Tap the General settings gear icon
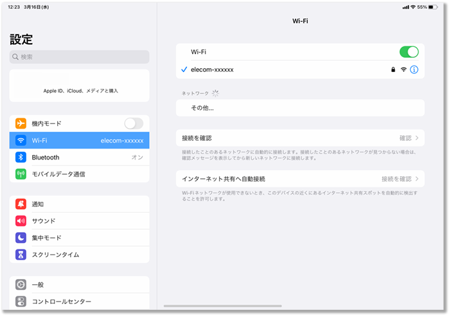The width and height of the screenshot is (450, 315). point(21,285)
